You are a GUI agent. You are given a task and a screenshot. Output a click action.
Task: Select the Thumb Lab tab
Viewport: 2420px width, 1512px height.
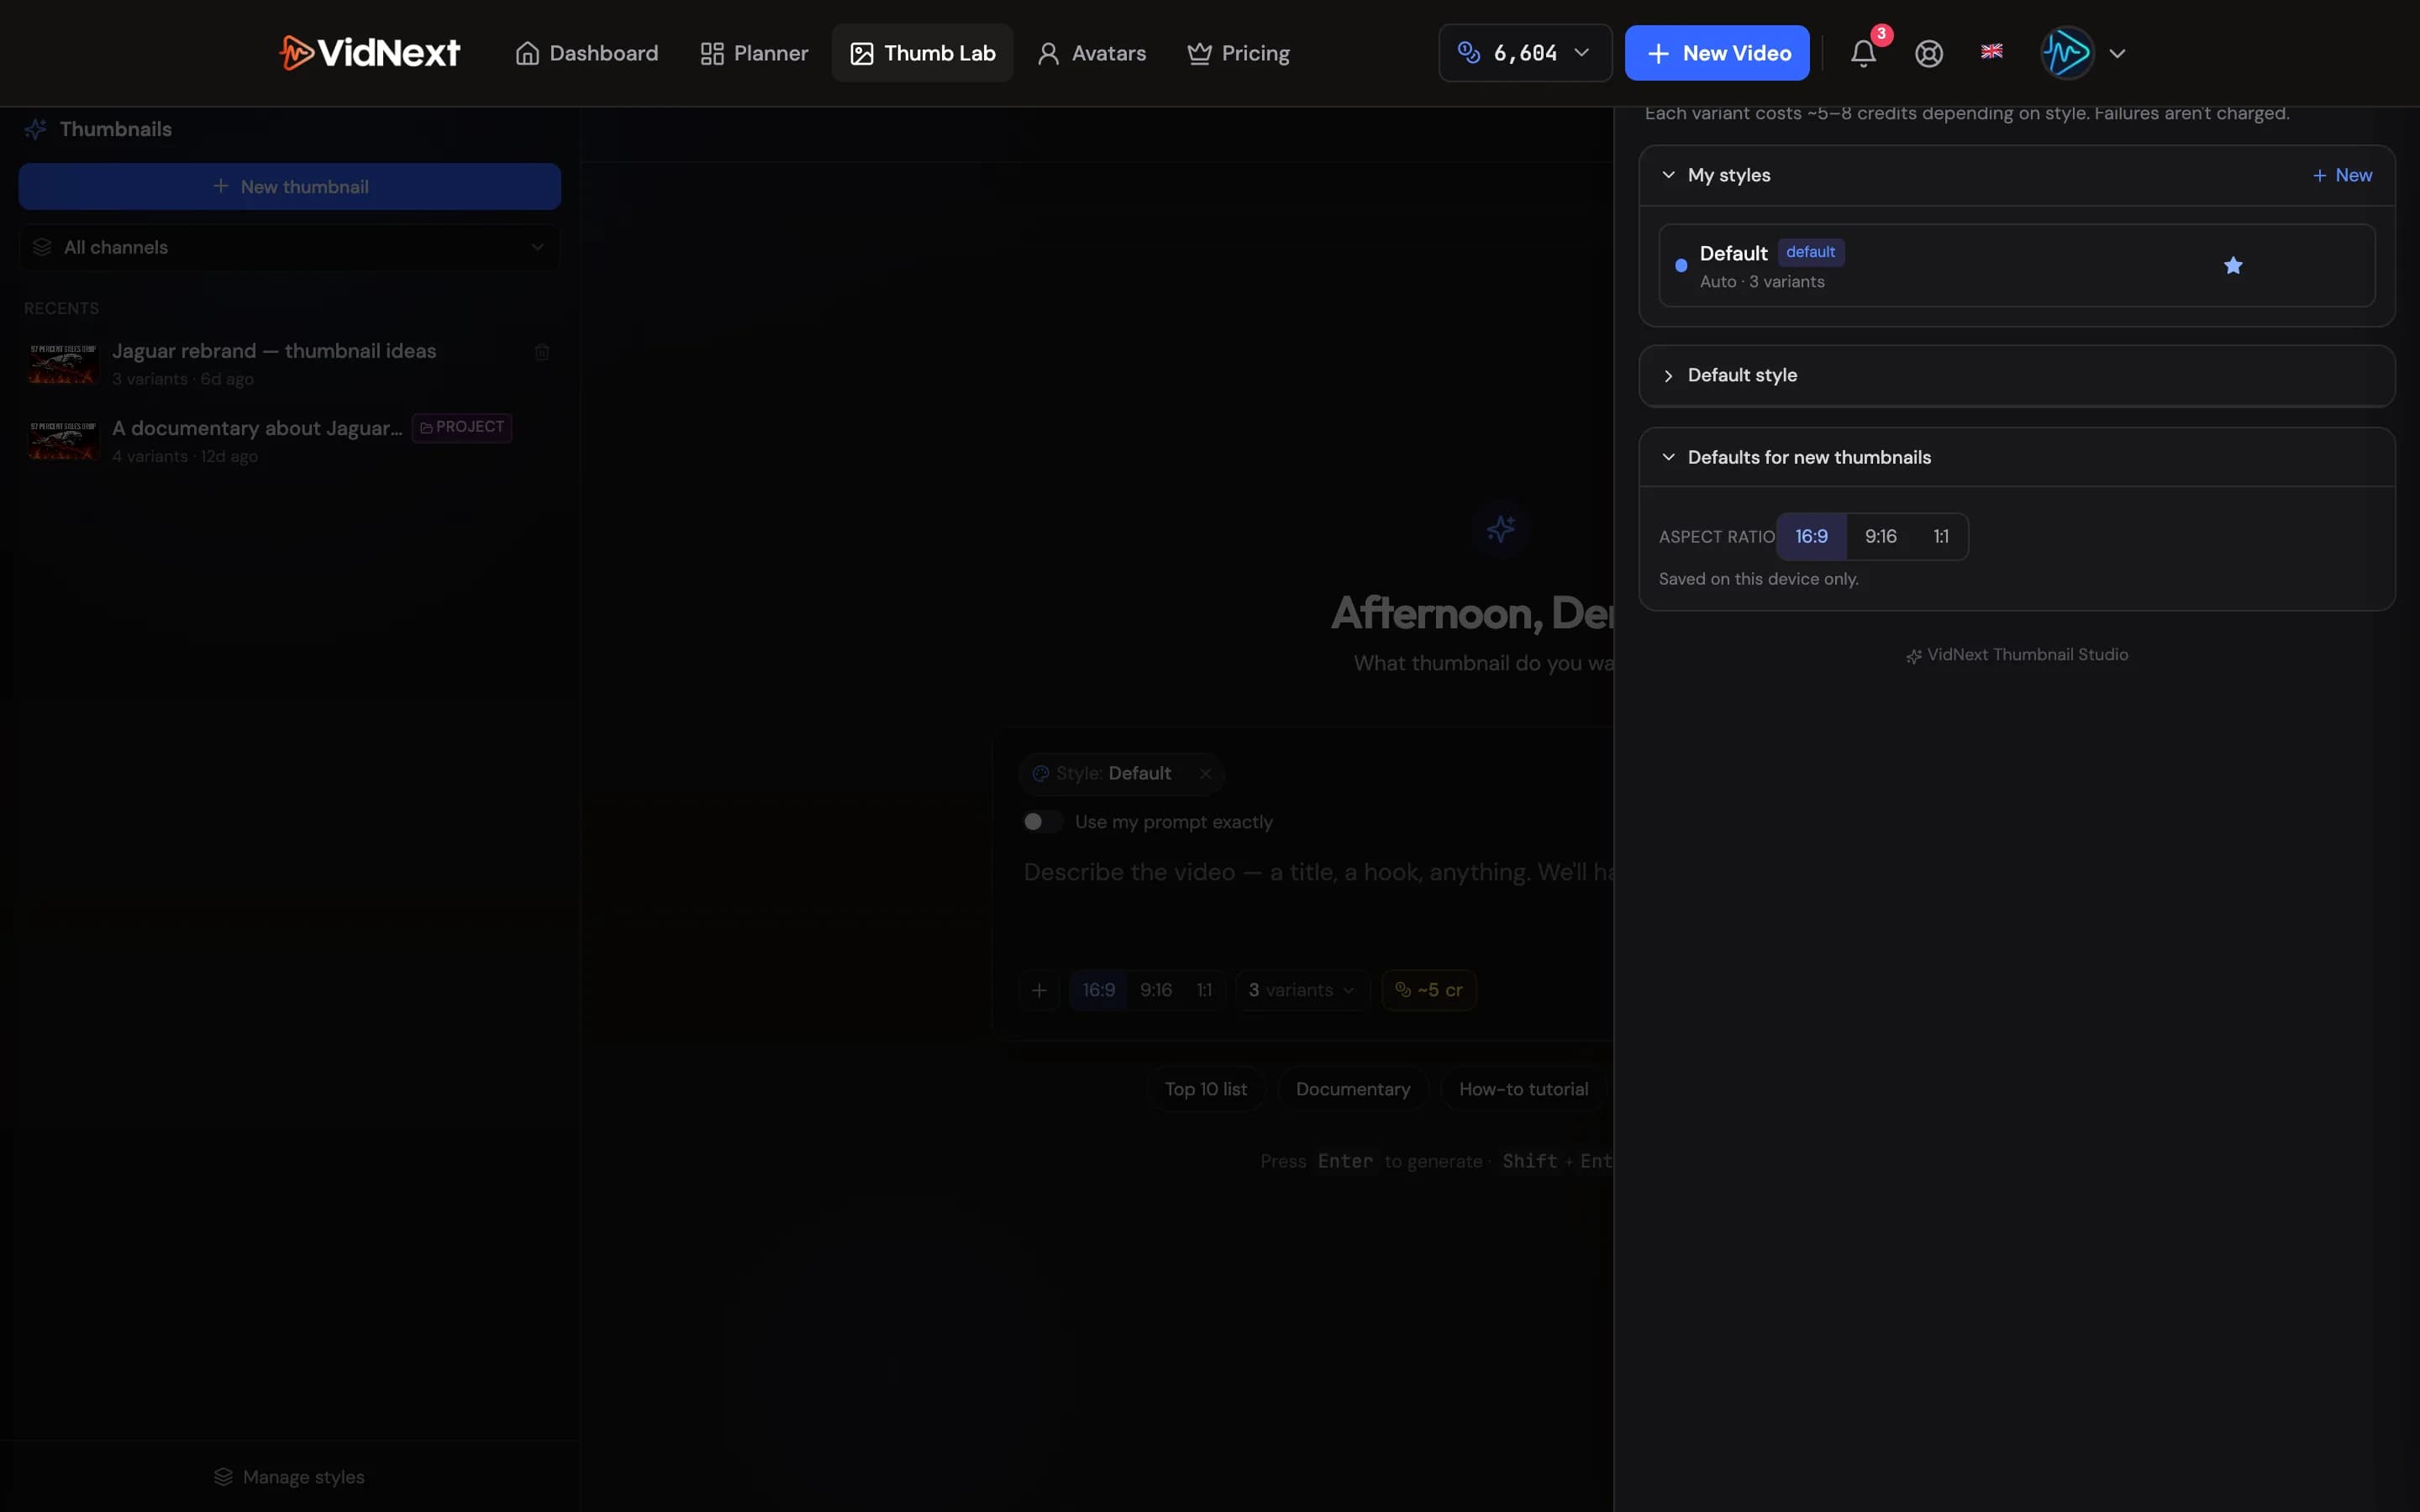pyautogui.click(x=922, y=53)
